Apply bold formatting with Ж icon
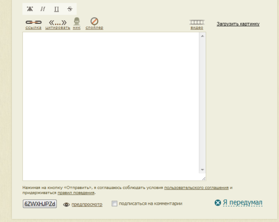 click(30, 9)
